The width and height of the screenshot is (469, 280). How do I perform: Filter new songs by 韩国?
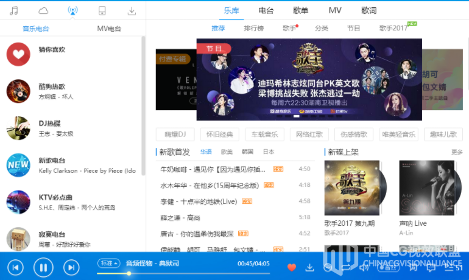pyautogui.click(x=248, y=152)
